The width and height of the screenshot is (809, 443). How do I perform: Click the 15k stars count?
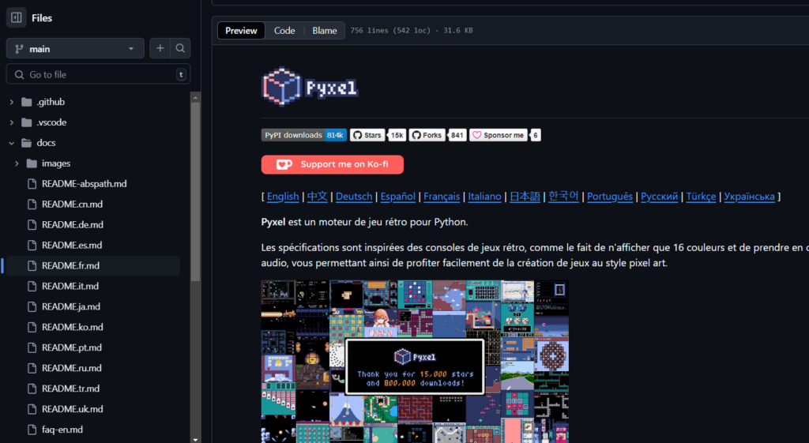(397, 135)
